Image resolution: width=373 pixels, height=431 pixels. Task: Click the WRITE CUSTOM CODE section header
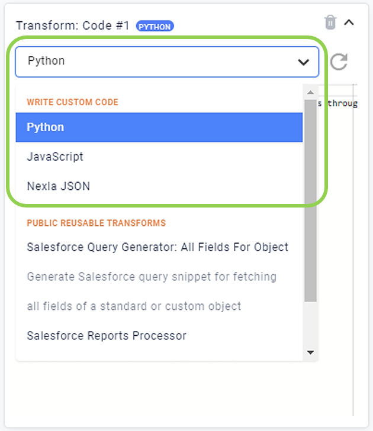click(72, 102)
